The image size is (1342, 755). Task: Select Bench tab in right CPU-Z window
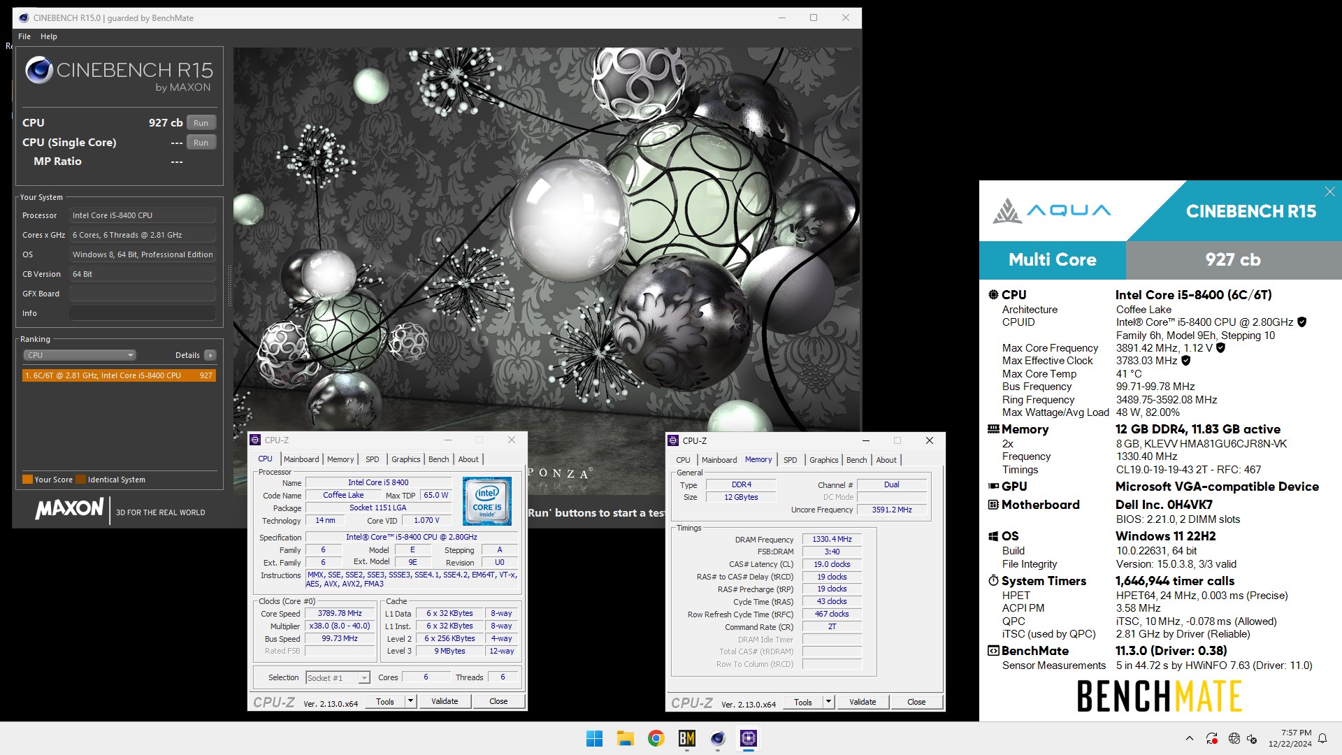pyautogui.click(x=857, y=460)
